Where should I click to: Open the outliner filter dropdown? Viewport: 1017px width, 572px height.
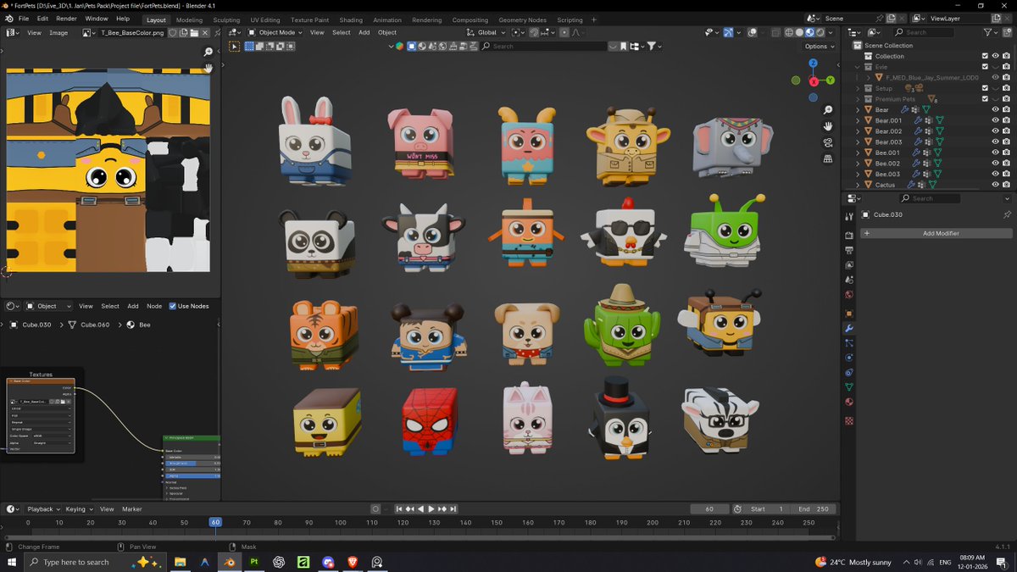(992, 32)
